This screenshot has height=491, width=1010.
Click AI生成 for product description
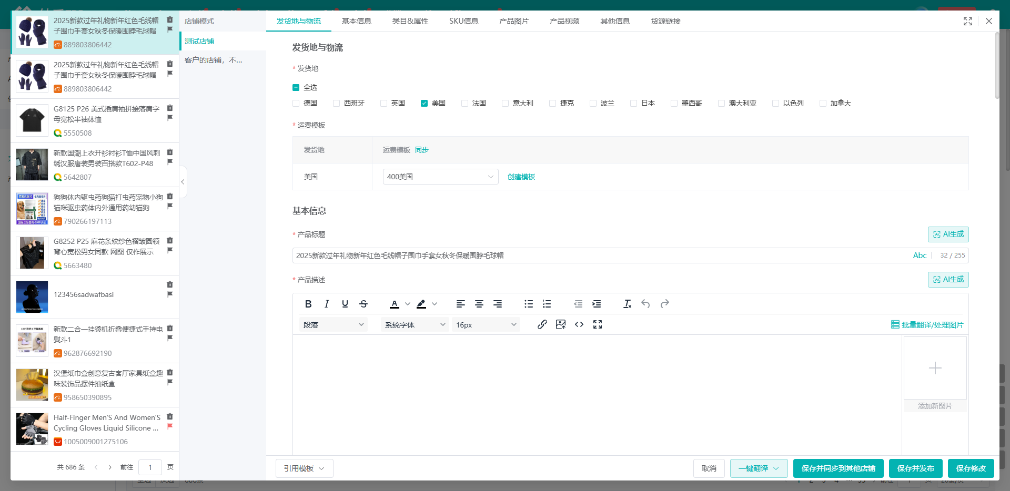[x=948, y=280]
